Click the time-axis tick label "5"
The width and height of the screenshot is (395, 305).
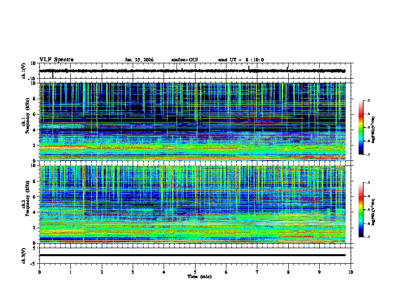[195, 272]
